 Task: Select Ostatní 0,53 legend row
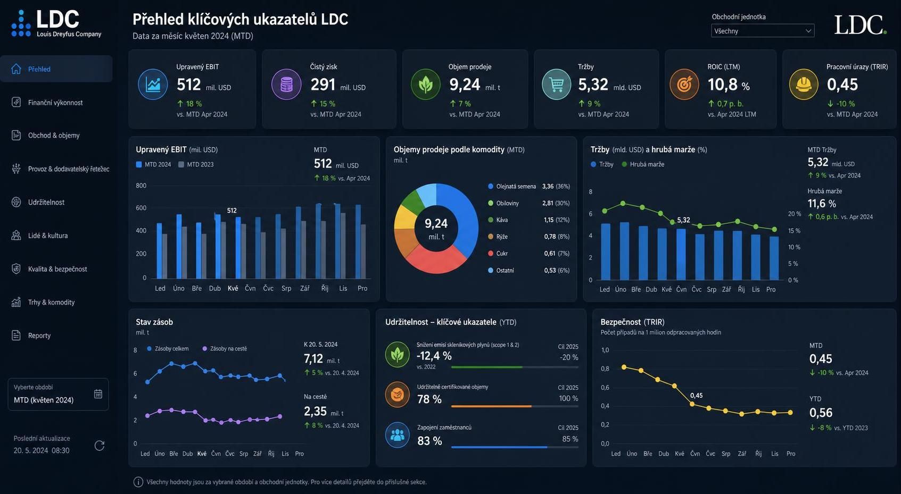pyautogui.click(x=529, y=270)
